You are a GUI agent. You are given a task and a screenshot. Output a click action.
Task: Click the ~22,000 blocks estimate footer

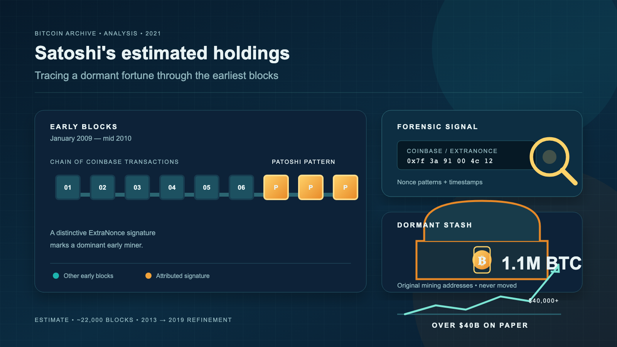tap(133, 320)
